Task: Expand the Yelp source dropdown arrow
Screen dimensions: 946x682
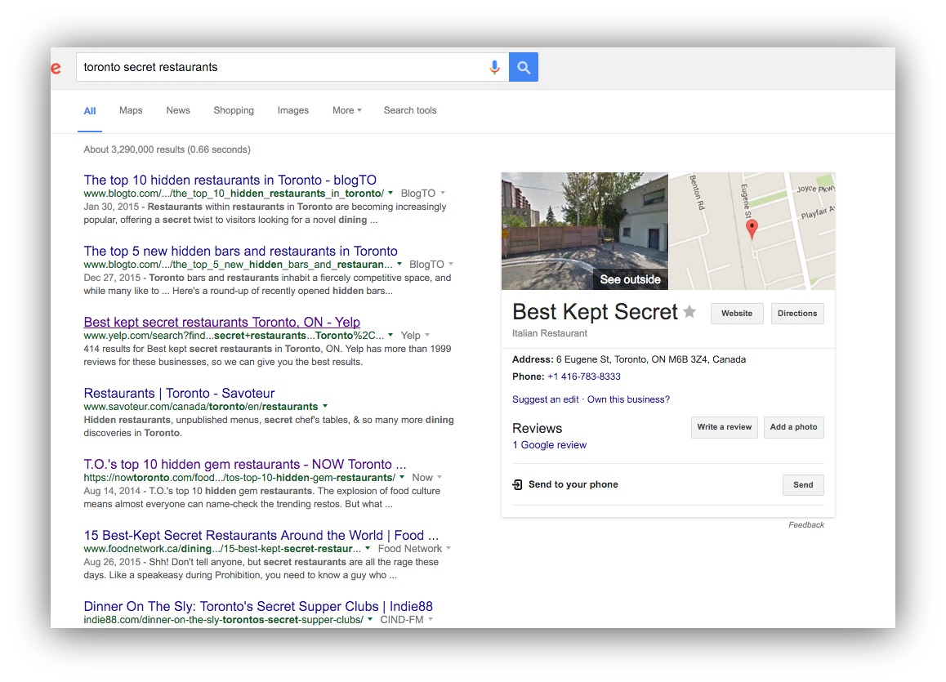Action: pyautogui.click(x=427, y=335)
